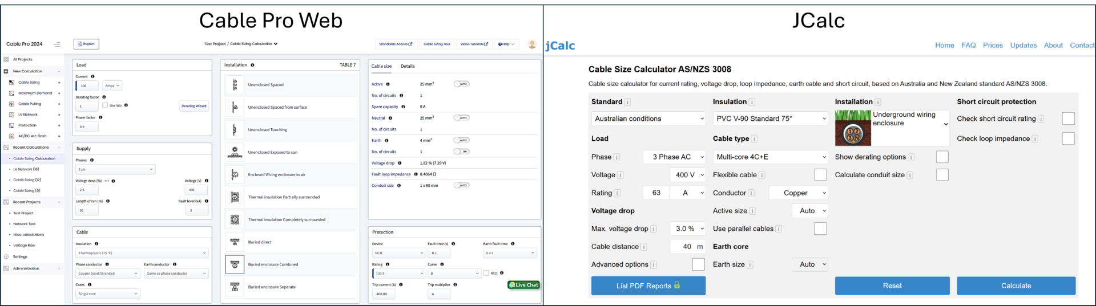Toggle the Use Wiz checkbox
Screen dimensions: 1096x306
tap(105, 105)
